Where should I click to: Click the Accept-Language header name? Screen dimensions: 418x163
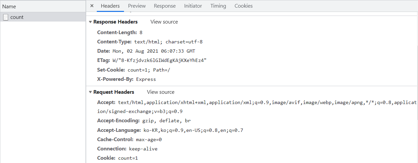coord(119,130)
